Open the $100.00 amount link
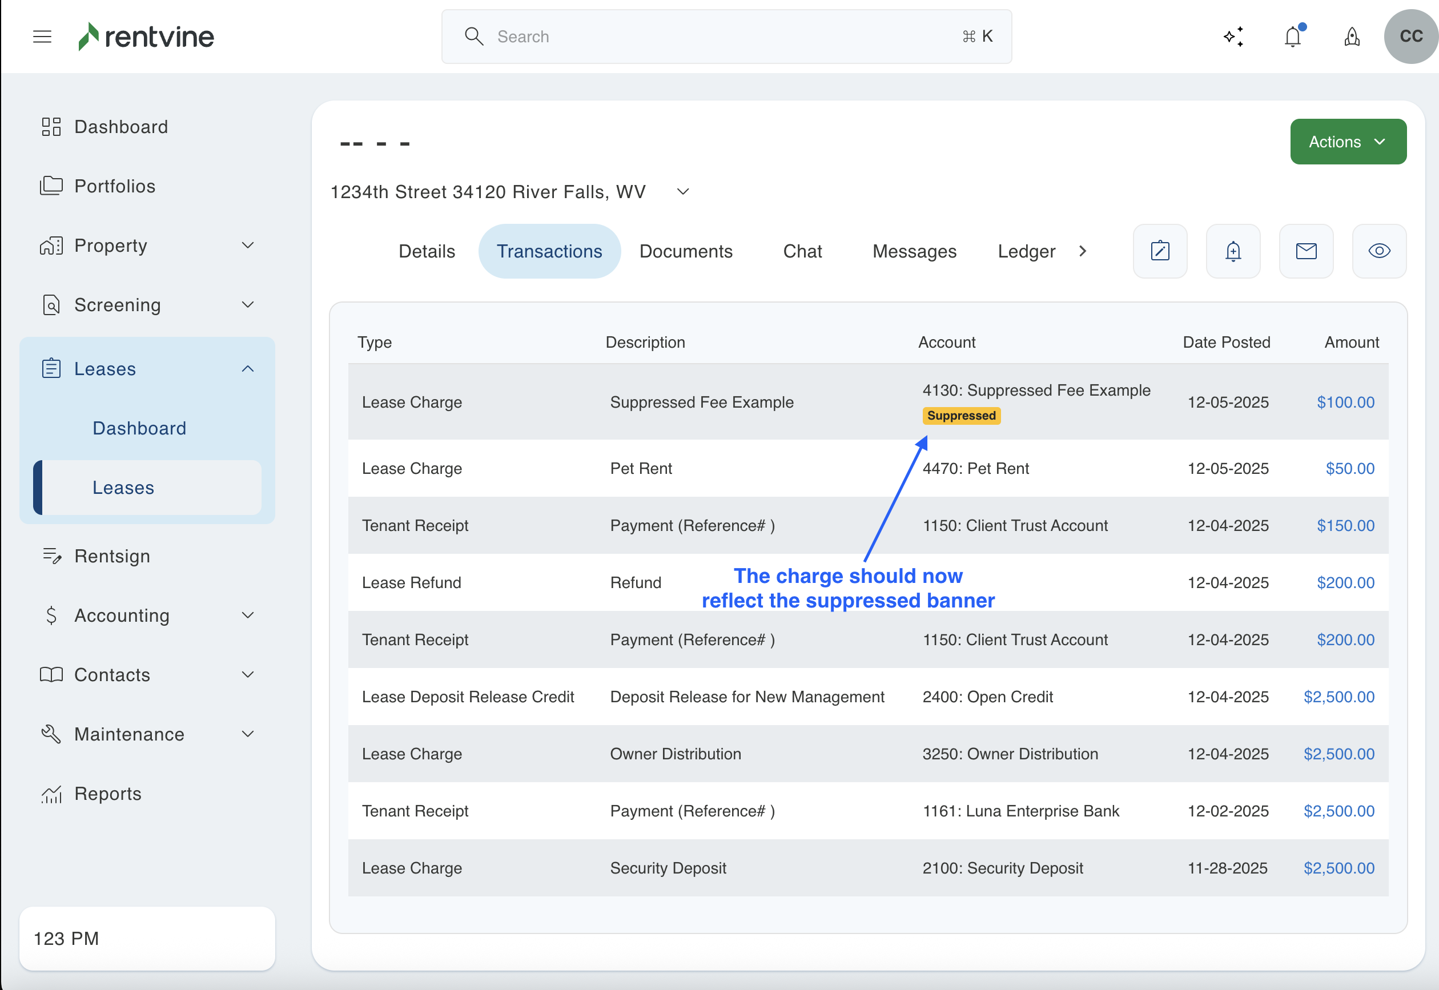 coord(1345,402)
